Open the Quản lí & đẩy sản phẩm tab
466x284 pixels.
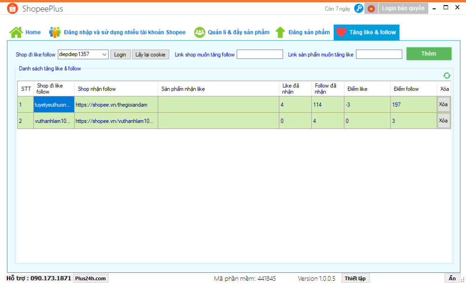click(238, 32)
